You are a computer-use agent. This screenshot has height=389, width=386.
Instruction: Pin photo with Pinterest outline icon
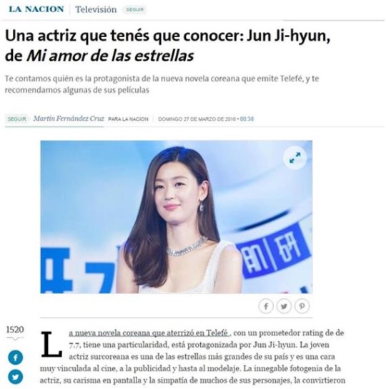(x=302, y=306)
